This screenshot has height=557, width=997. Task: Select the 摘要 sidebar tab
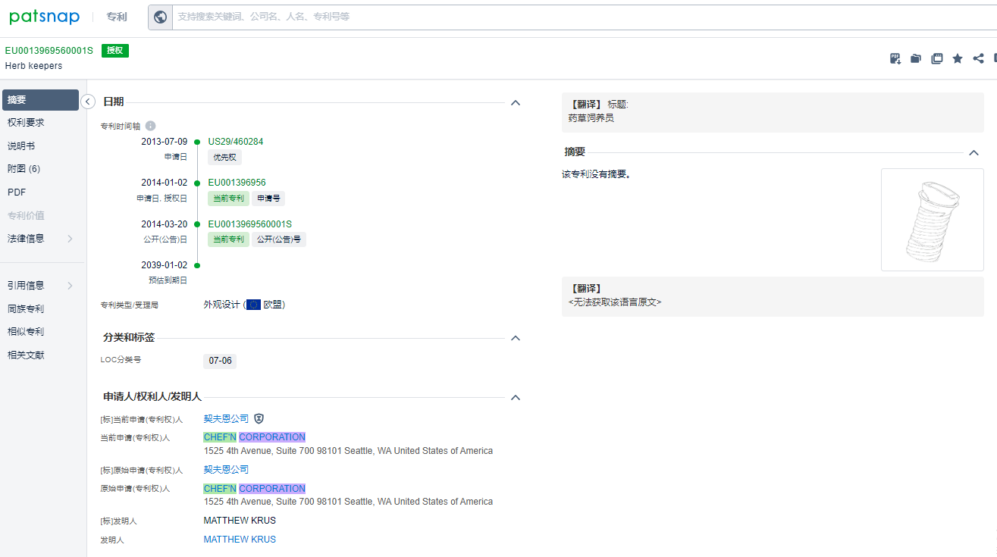(x=41, y=100)
